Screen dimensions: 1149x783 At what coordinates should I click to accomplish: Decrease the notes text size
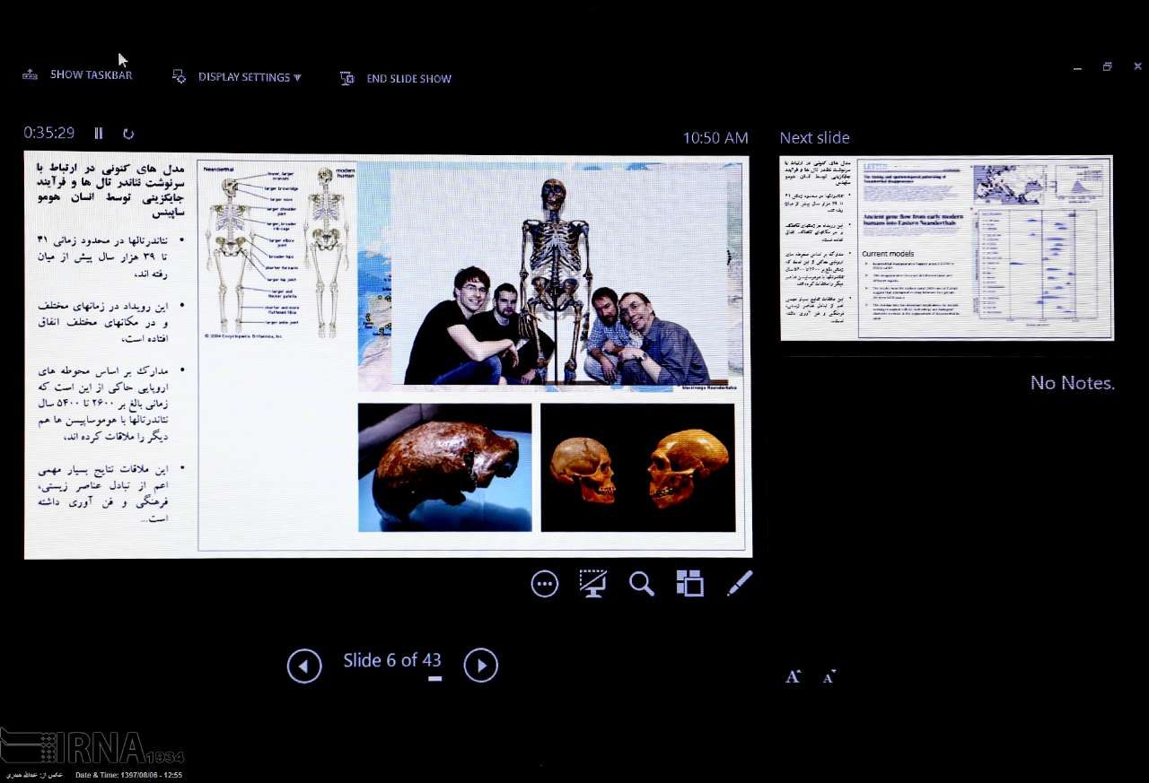tap(829, 677)
